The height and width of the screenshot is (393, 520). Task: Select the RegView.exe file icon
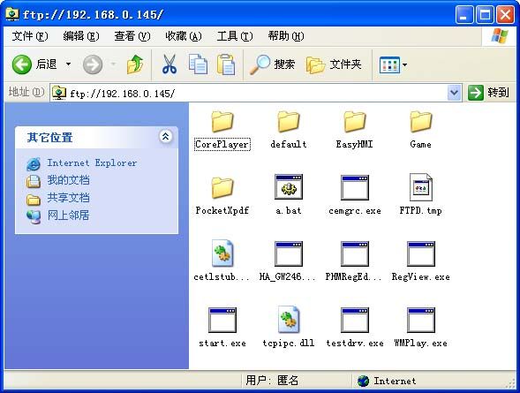coord(421,253)
